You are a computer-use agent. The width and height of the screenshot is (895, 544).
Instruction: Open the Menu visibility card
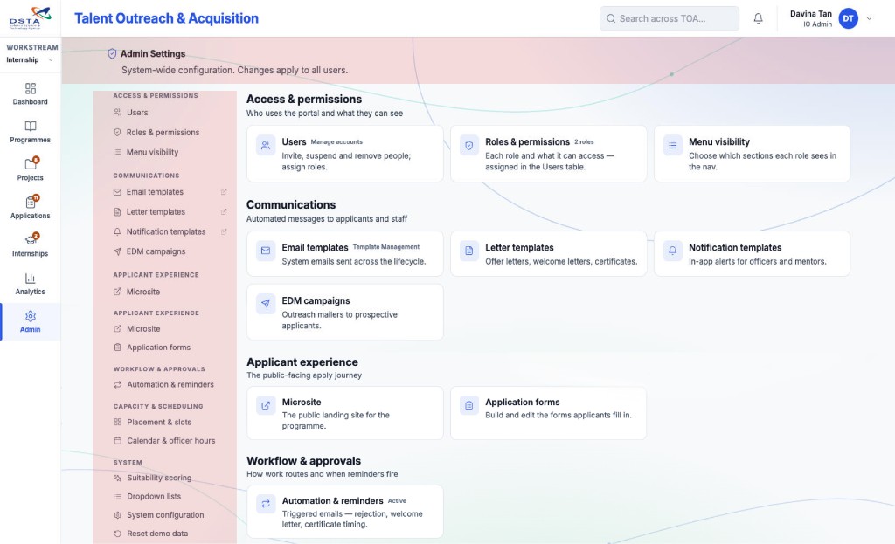[752, 154]
